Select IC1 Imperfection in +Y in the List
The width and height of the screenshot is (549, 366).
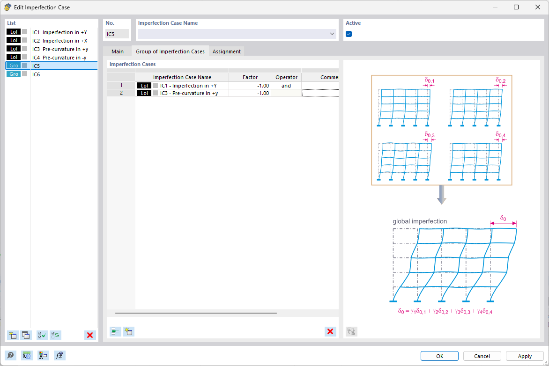click(x=52, y=32)
